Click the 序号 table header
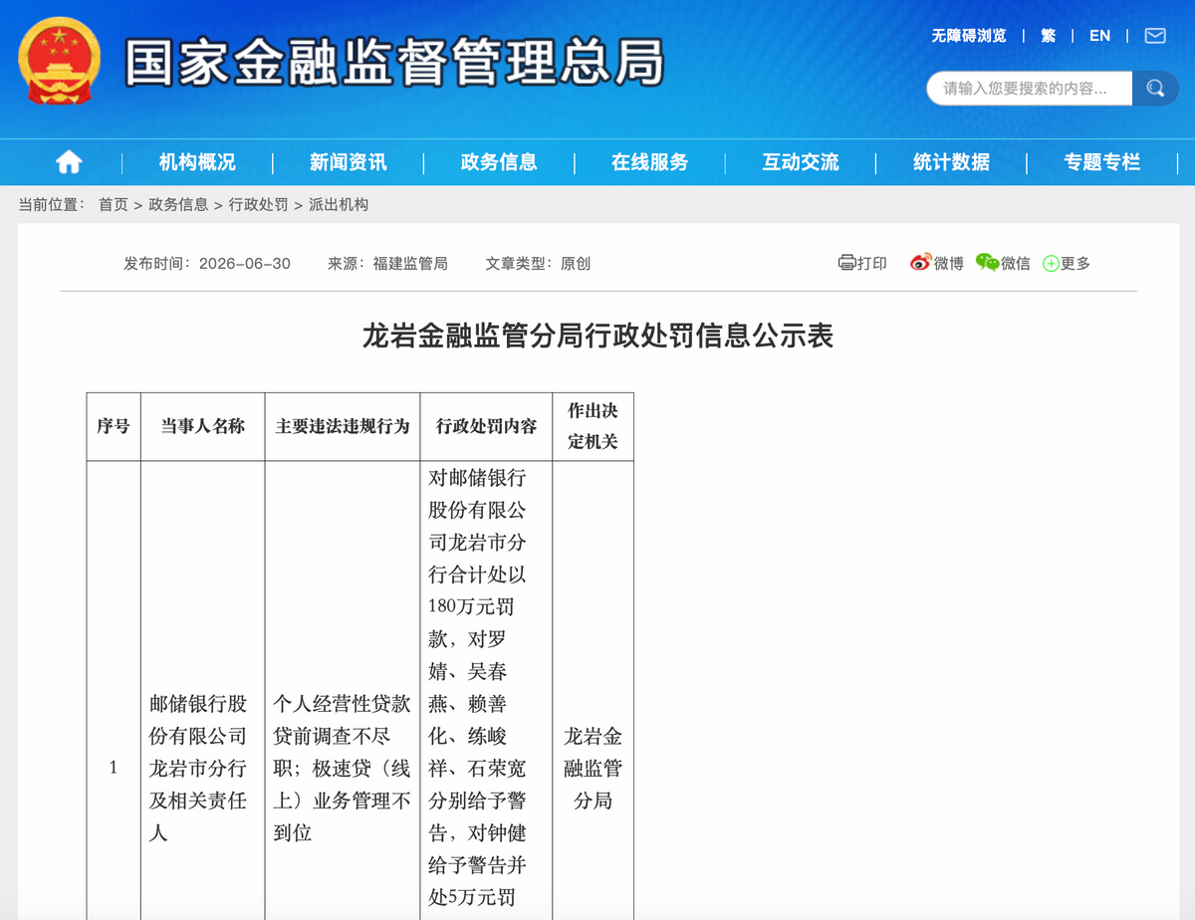This screenshot has width=1195, height=920. pyautogui.click(x=114, y=426)
